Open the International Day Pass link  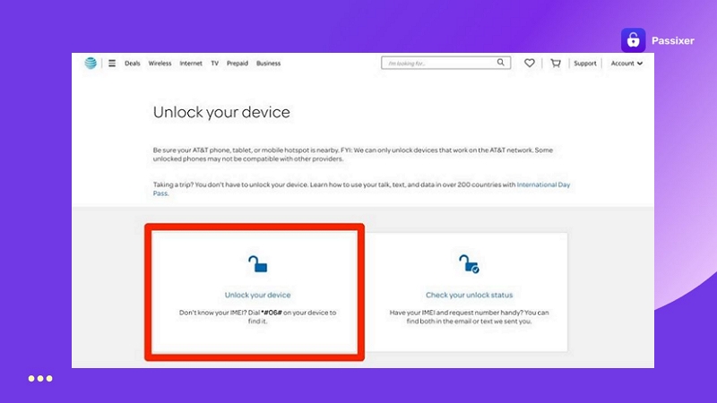point(543,184)
